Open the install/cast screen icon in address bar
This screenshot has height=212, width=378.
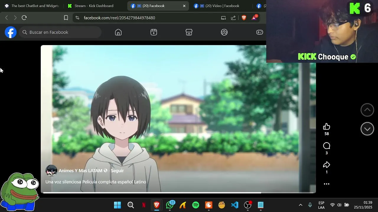224,18
